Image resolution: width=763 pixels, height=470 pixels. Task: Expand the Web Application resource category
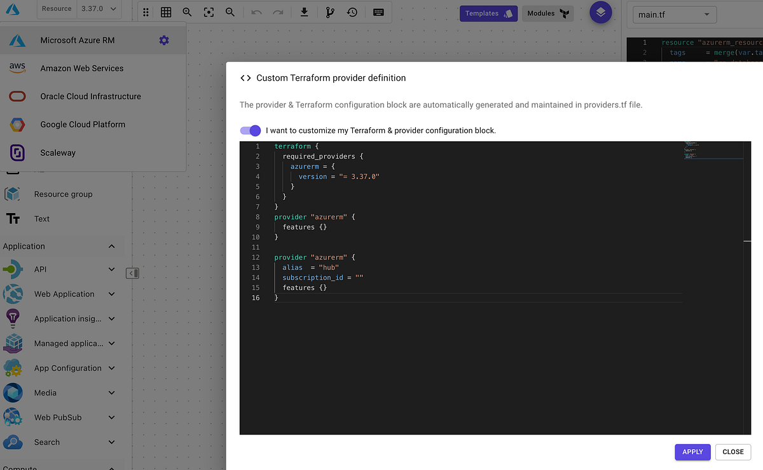(x=111, y=294)
